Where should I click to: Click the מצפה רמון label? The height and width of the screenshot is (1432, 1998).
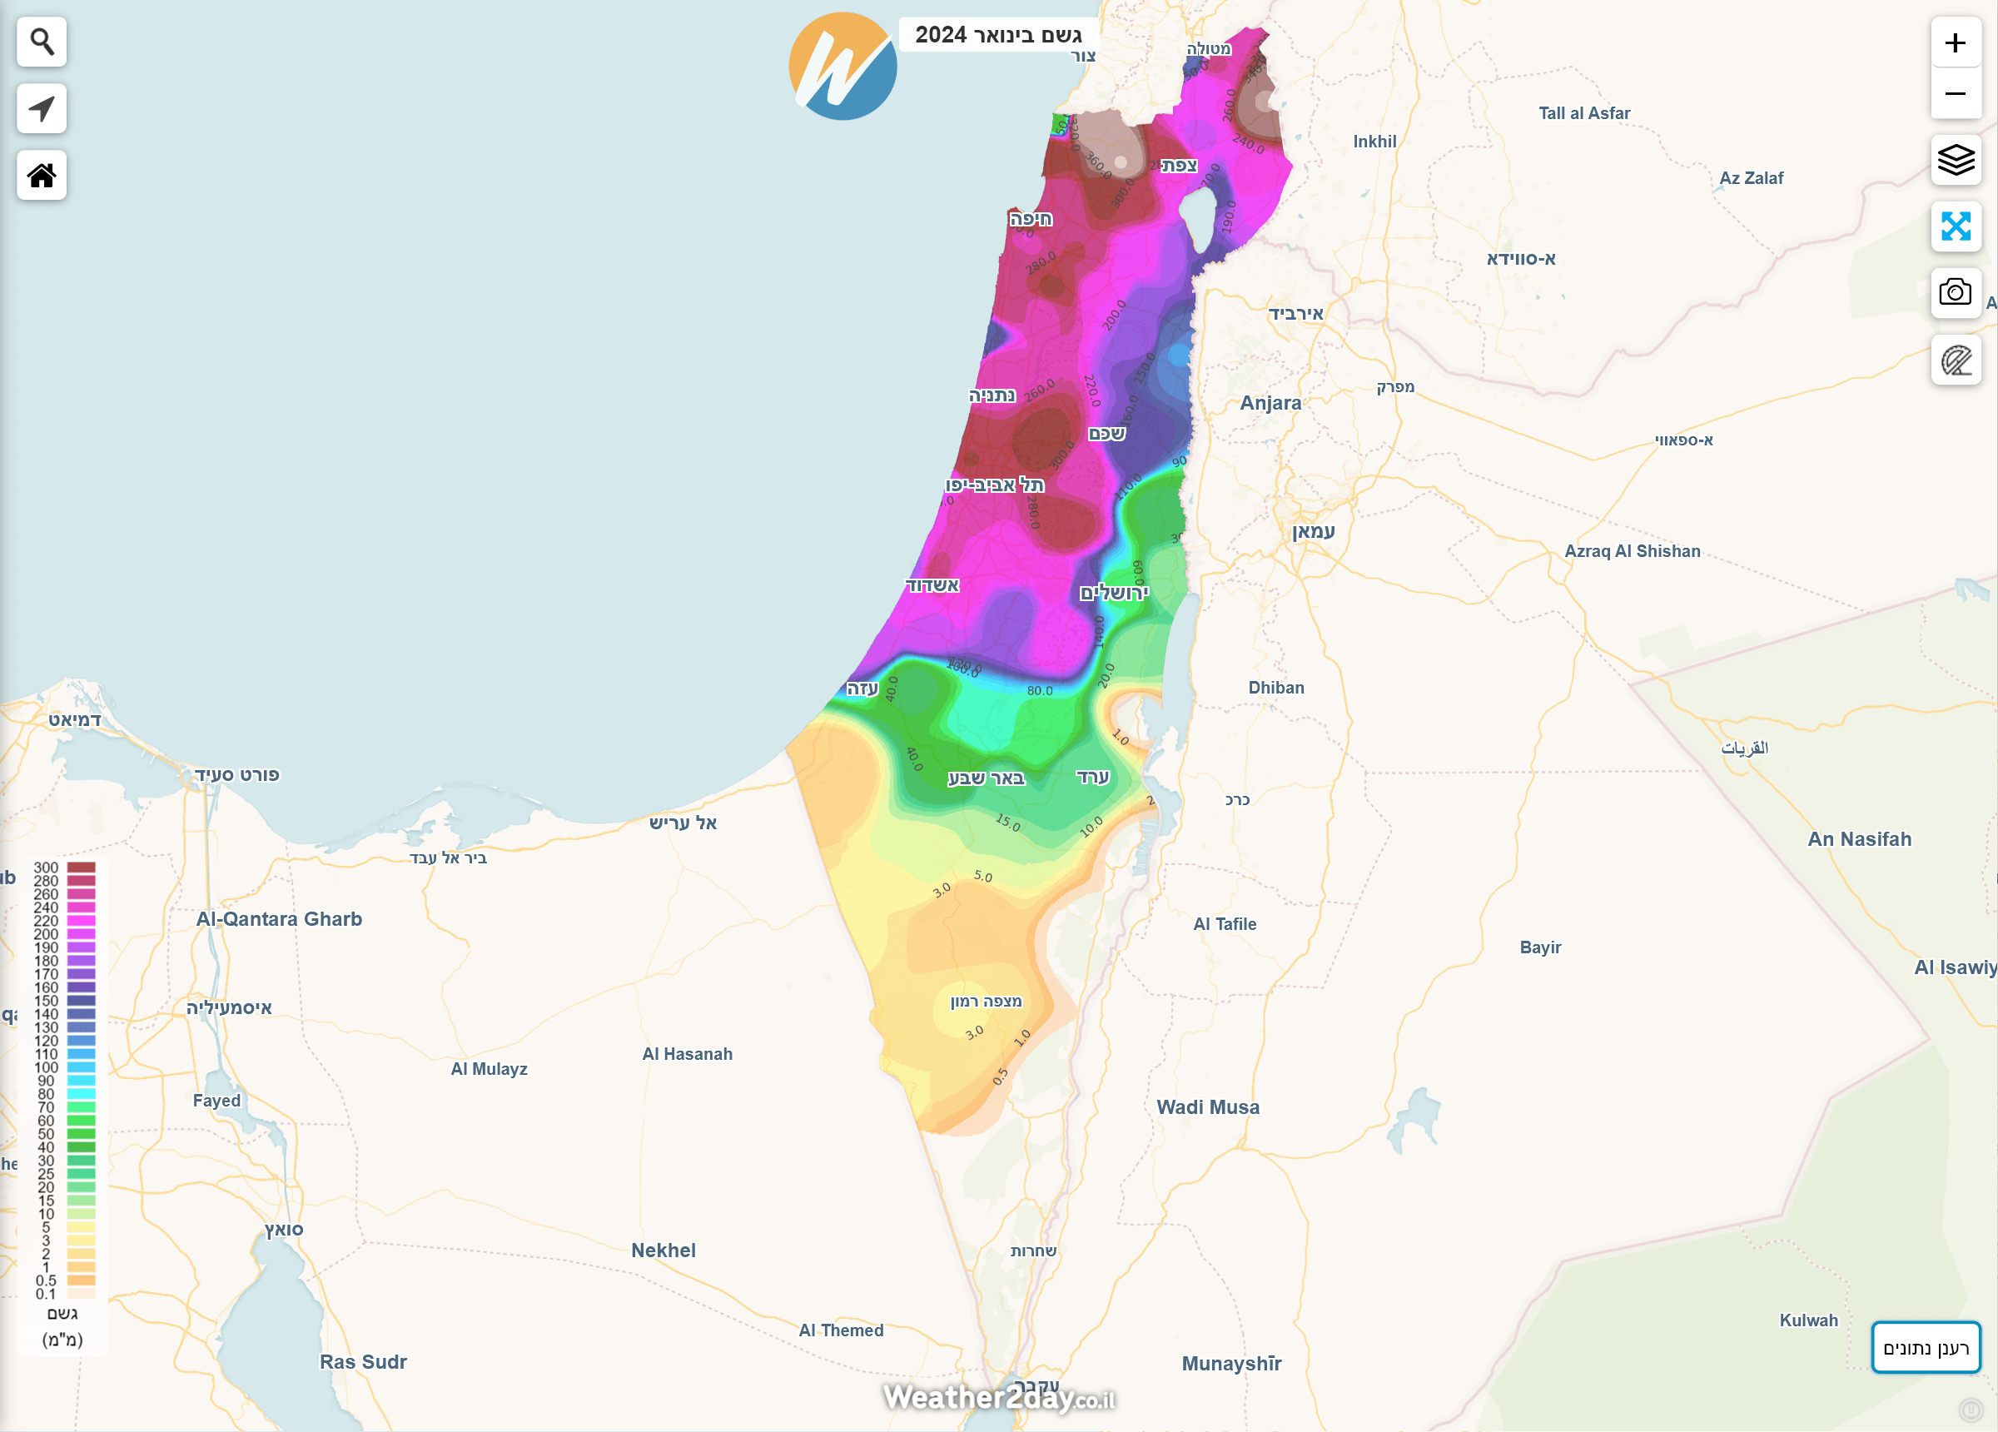pos(986,1001)
